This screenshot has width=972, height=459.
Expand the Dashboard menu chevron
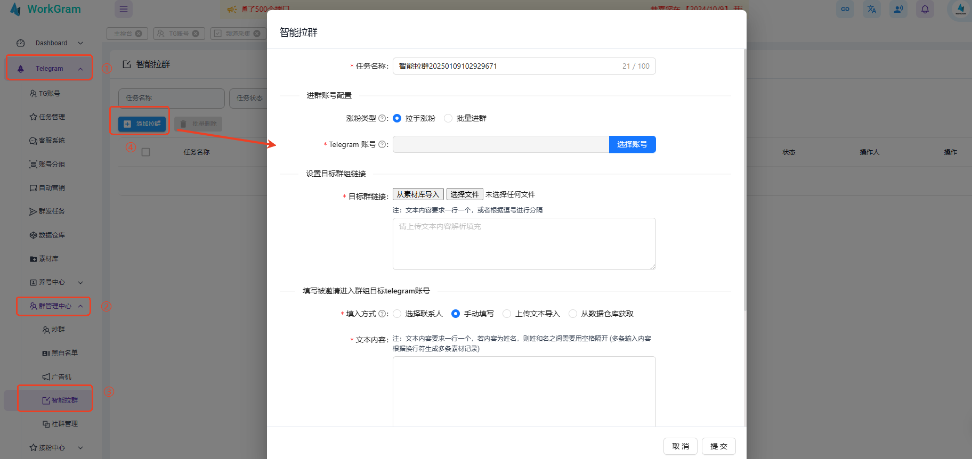pyautogui.click(x=80, y=43)
